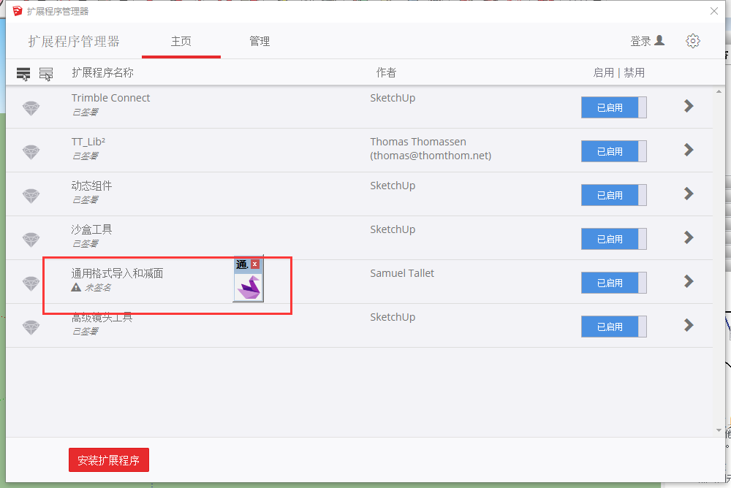Click the gem icon for 动态组件

[31, 196]
